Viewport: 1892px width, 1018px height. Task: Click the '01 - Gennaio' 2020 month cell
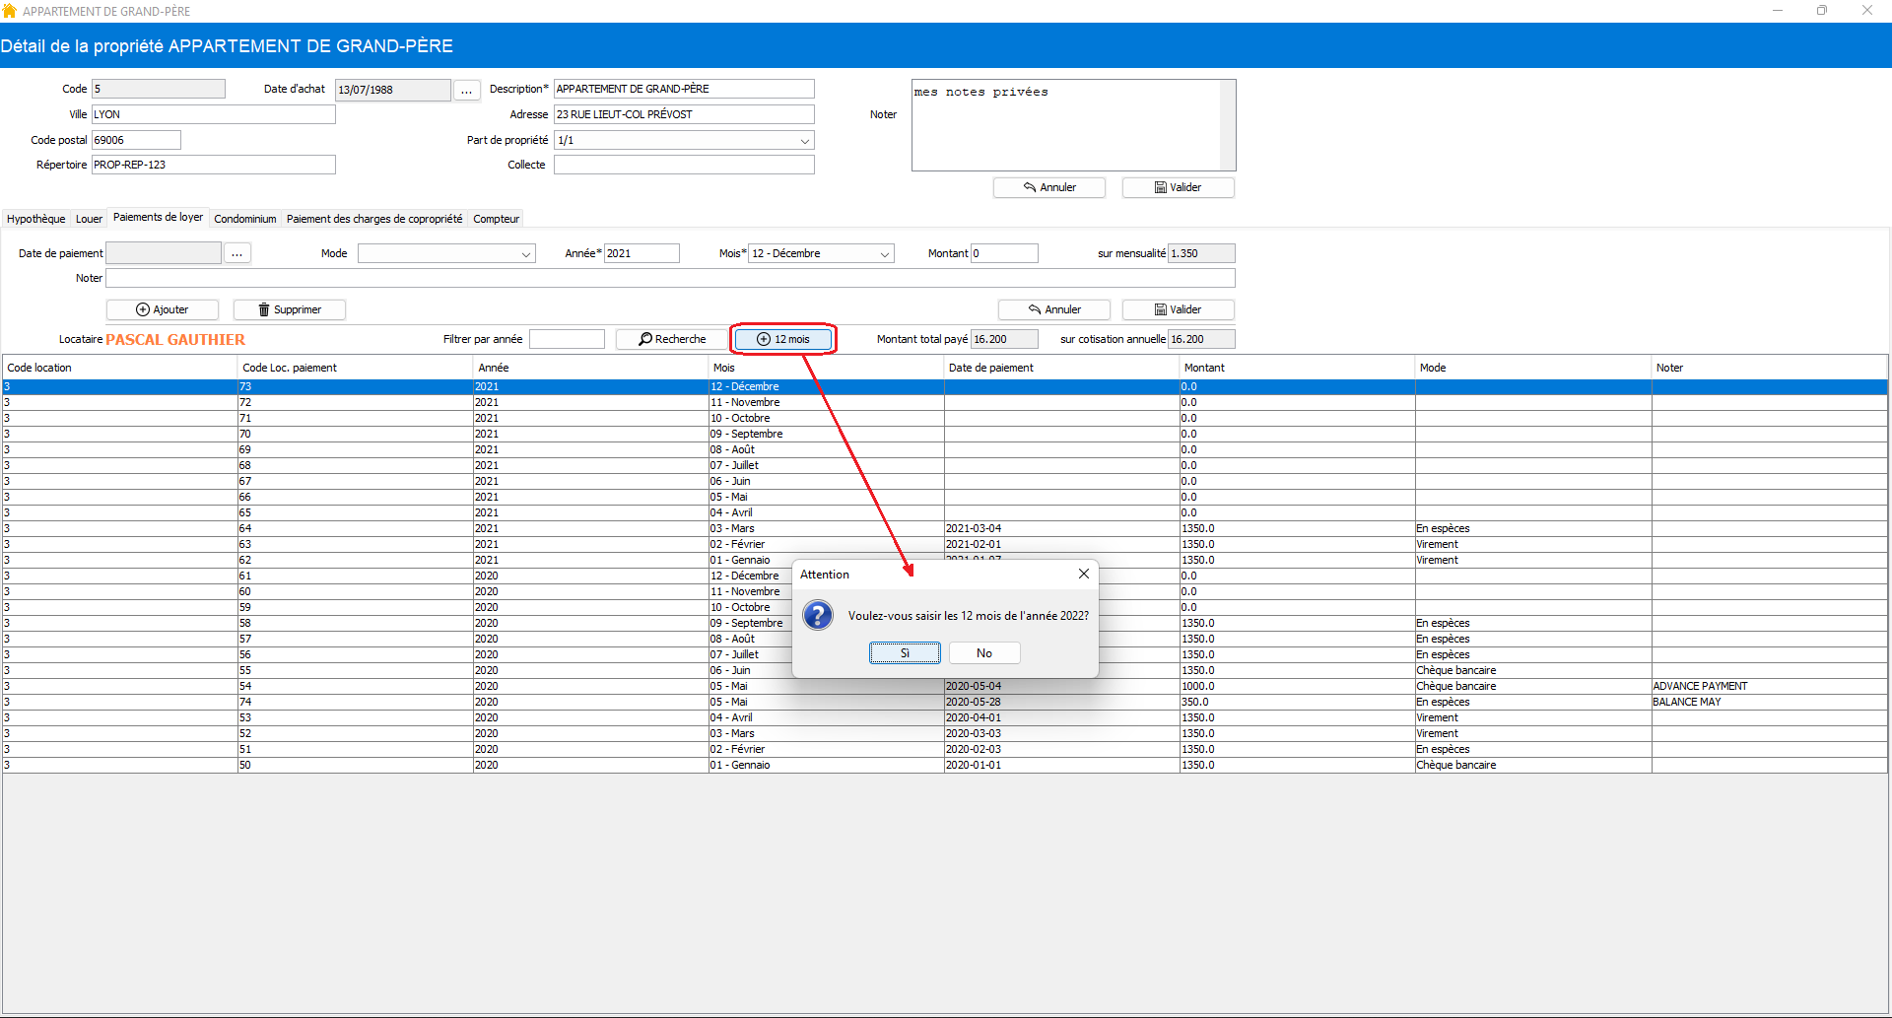826,765
